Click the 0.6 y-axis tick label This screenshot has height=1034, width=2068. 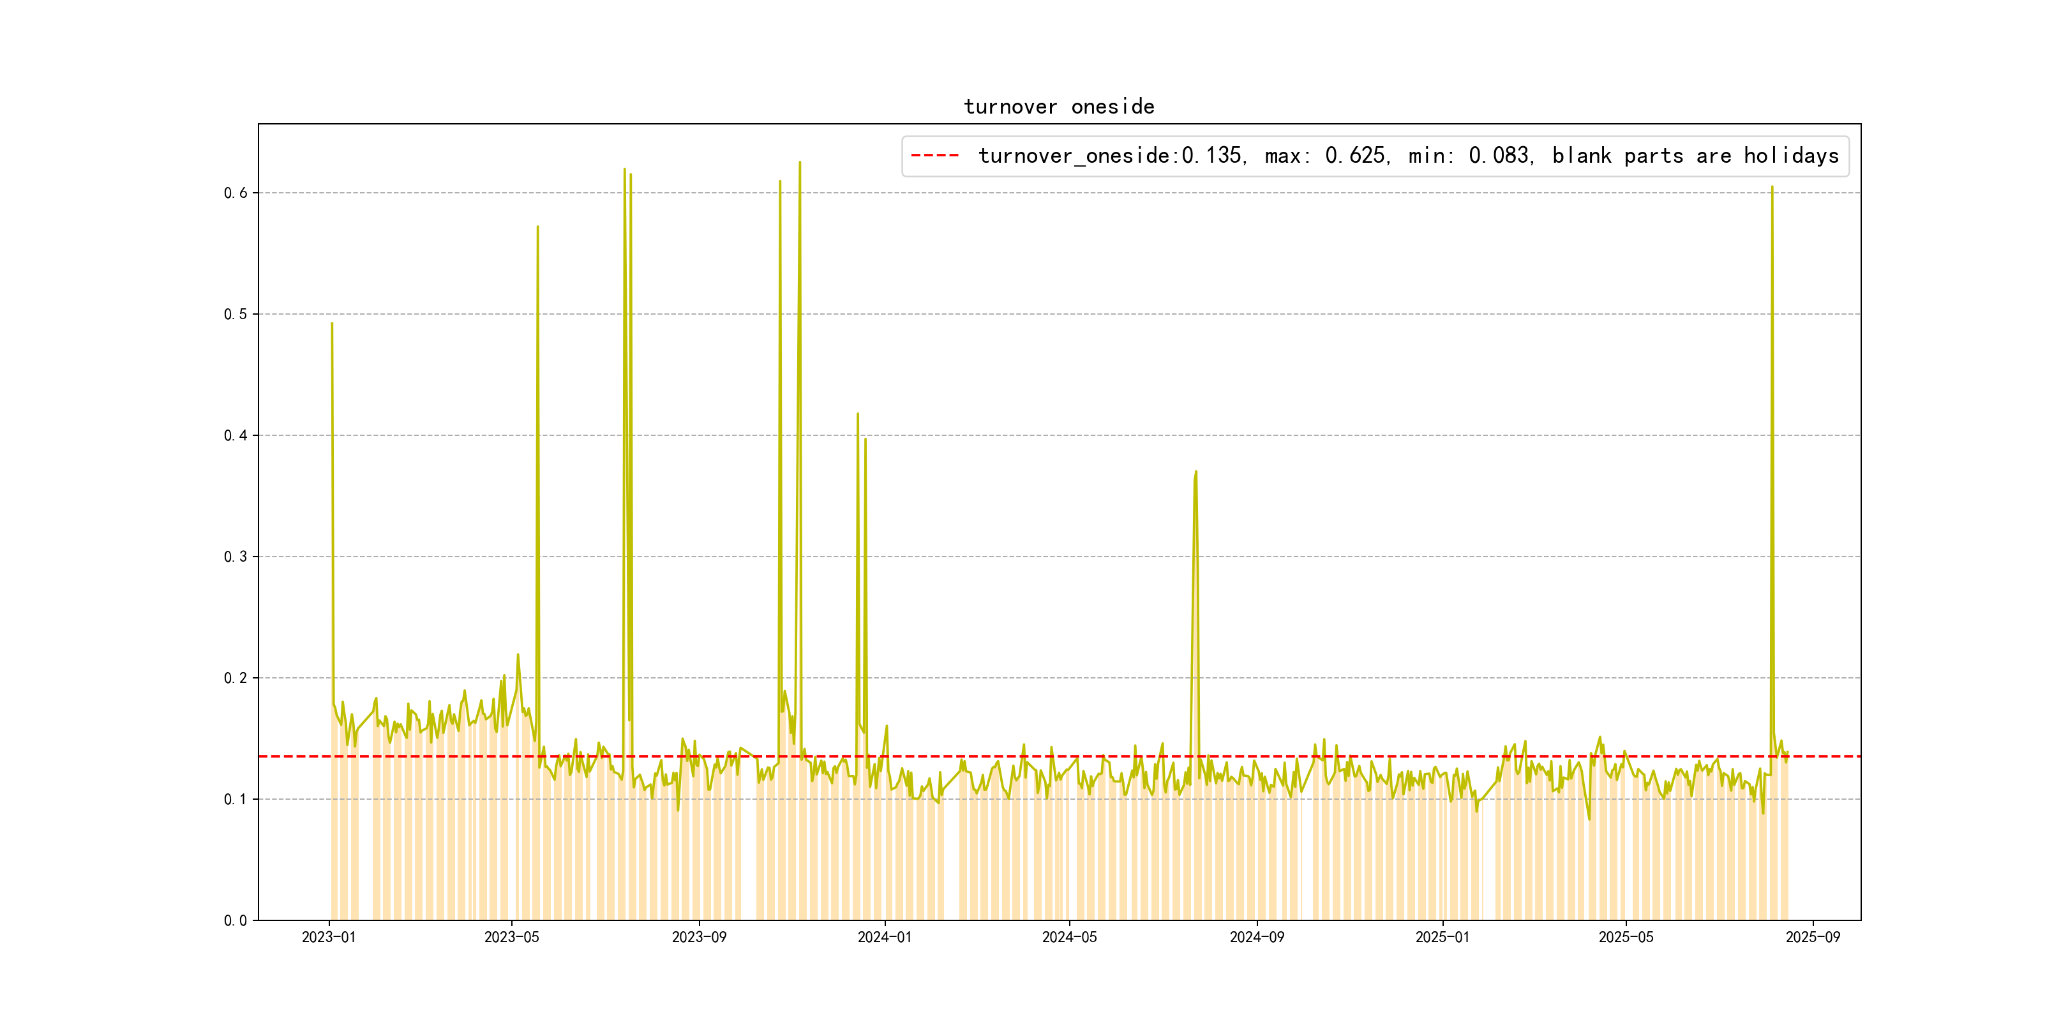coord(236,193)
